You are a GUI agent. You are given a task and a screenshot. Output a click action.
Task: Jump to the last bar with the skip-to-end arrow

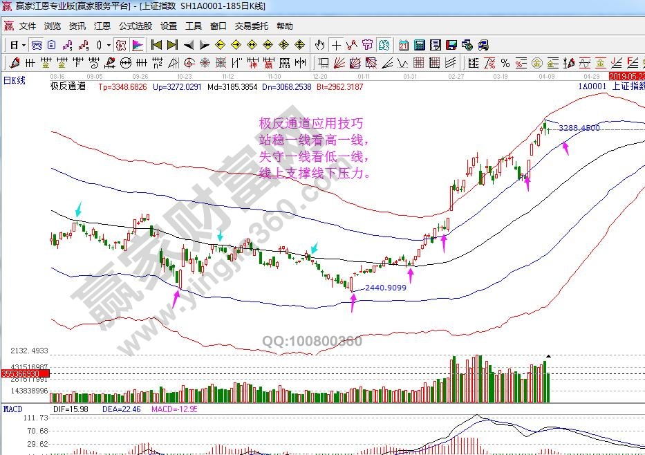172,45
